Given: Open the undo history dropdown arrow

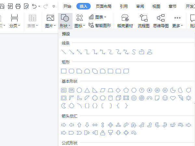Looking at the screenshot, I should click(39, 6).
